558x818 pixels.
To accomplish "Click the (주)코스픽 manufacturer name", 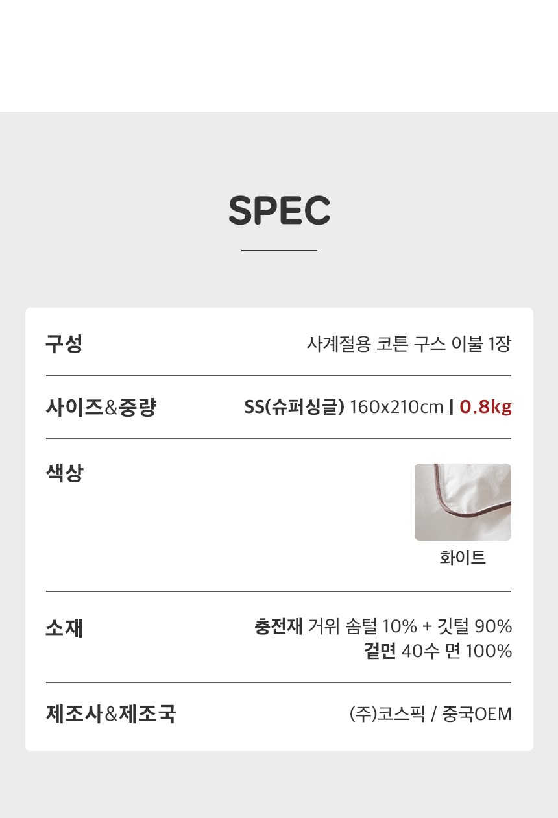I will (x=387, y=714).
